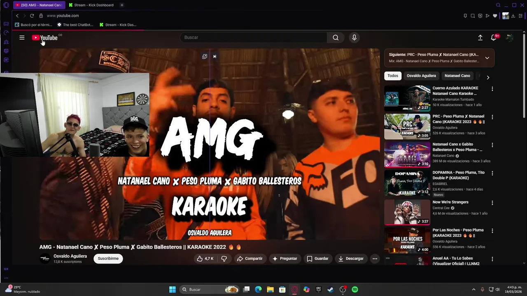
Task: Open Osvaldo Aguilera channel name link
Action: [70, 256]
